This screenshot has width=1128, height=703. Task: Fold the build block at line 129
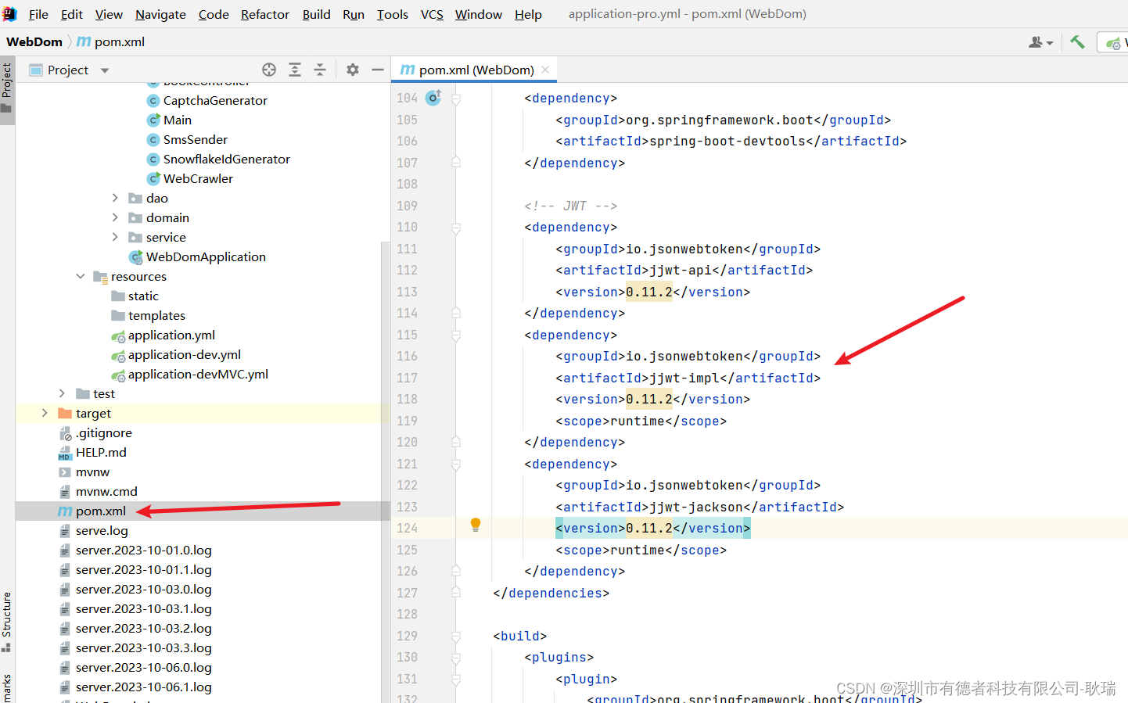[x=456, y=637]
